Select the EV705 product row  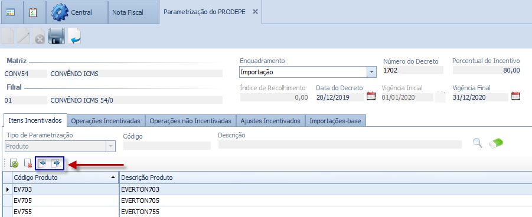point(267,200)
